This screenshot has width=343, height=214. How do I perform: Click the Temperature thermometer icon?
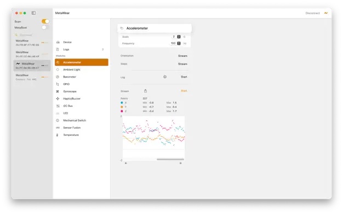coord(58,135)
